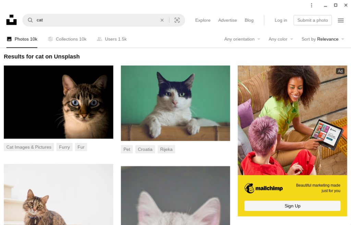Close the browser window
The width and height of the screenshot is (351, 225).
[346, 5]
